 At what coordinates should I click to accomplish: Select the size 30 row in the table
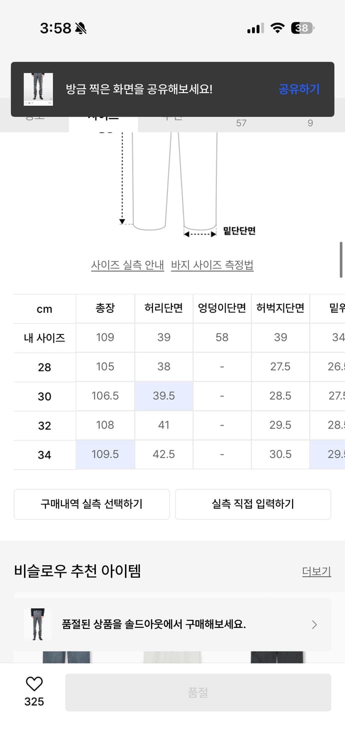click(x=44, y=396)
